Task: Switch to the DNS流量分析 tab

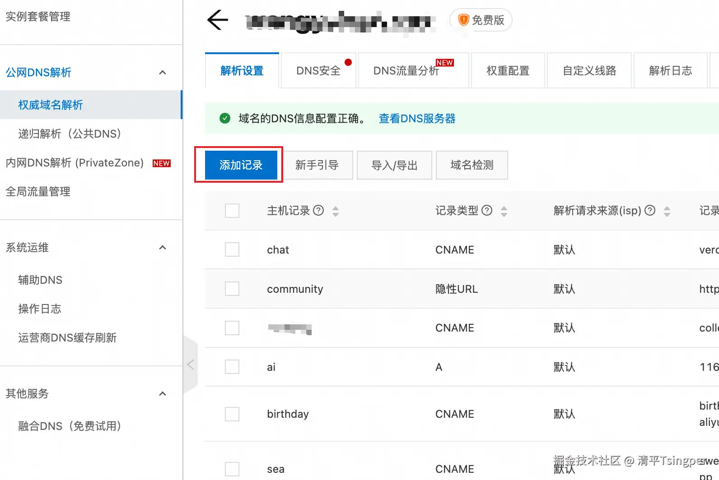Action: 413,71
